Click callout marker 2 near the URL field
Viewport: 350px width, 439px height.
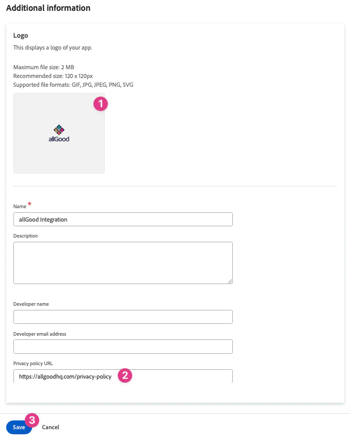click(x=124, y=377)
